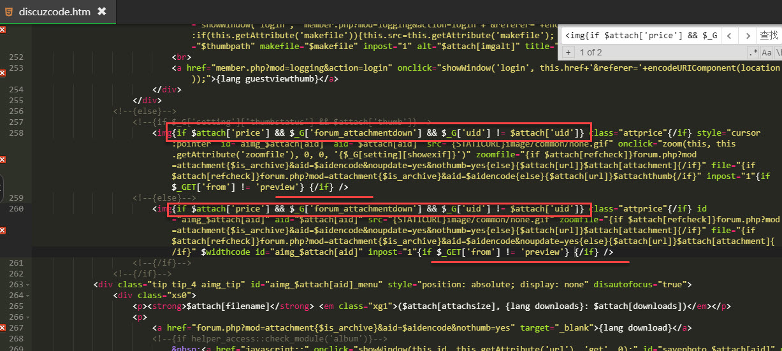The image size is (782, 351).
Task: Click line number 260 in the gutter
Action: (x=16, y=209)
